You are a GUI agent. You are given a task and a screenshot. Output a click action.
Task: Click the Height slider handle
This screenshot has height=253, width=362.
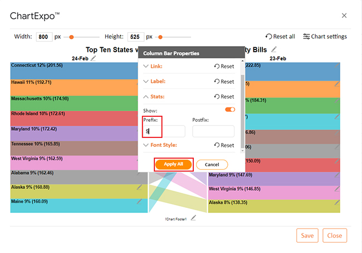coord(160,37)
